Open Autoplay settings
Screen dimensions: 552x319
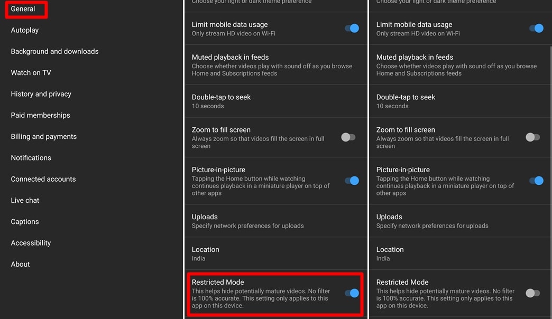(x=24, y=30)
